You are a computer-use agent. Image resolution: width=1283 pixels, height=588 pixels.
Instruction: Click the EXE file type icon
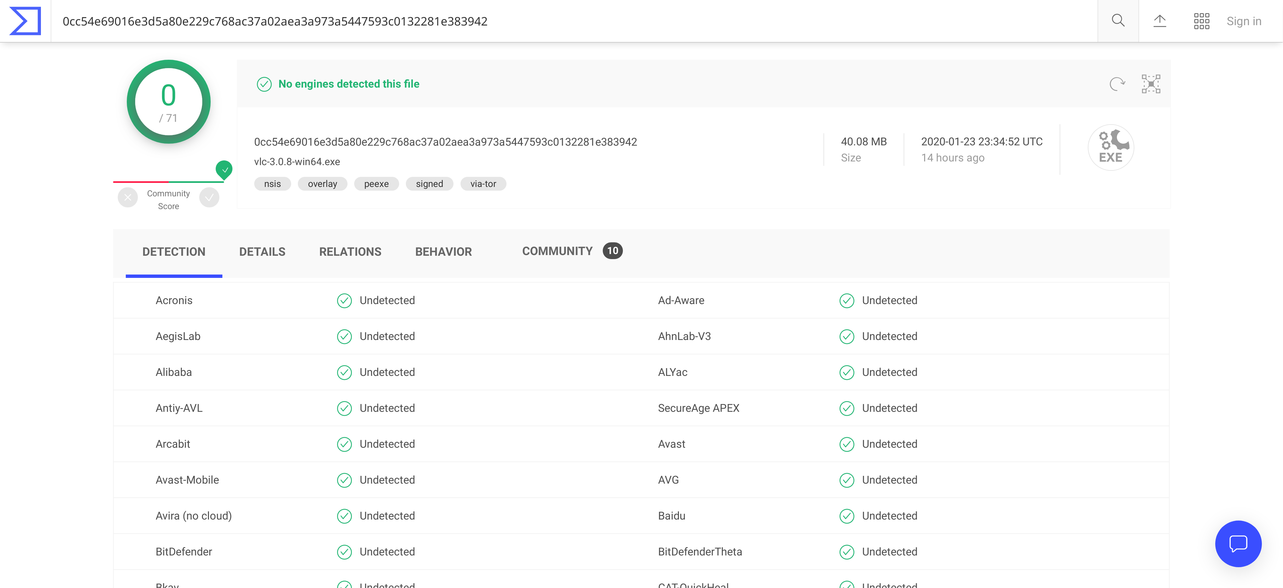(x=1111, y=147)
